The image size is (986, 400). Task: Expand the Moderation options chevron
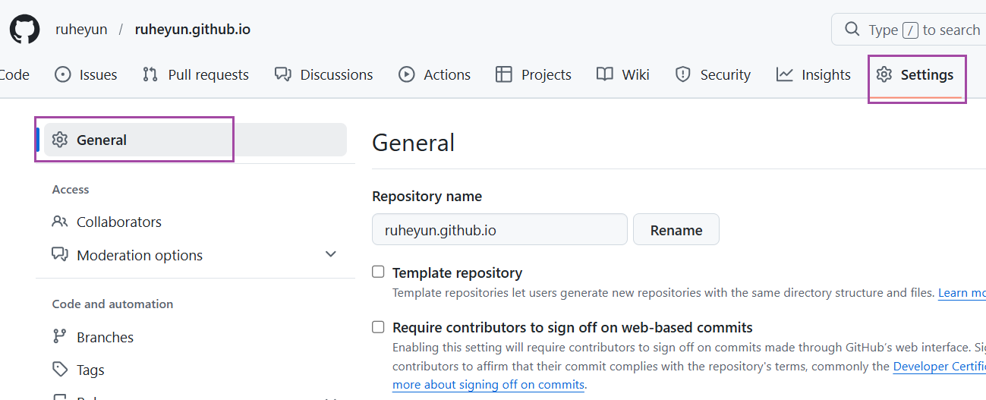tap(330, 254)
